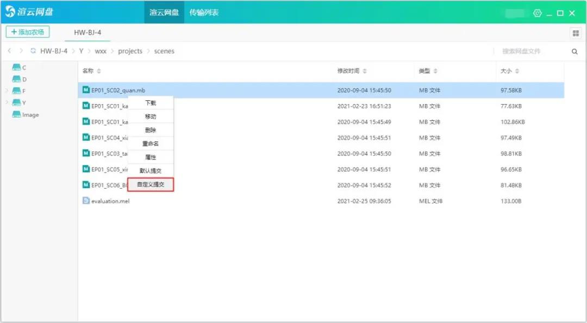
Task: Sort files by 名称 column
Action: [x=91, y=71]
